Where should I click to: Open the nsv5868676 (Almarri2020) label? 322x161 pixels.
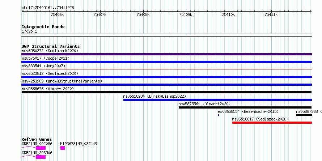tap(48, 89)
